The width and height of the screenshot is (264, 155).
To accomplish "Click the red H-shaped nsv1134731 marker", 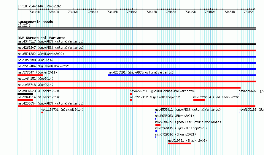I will click(42, 112).
